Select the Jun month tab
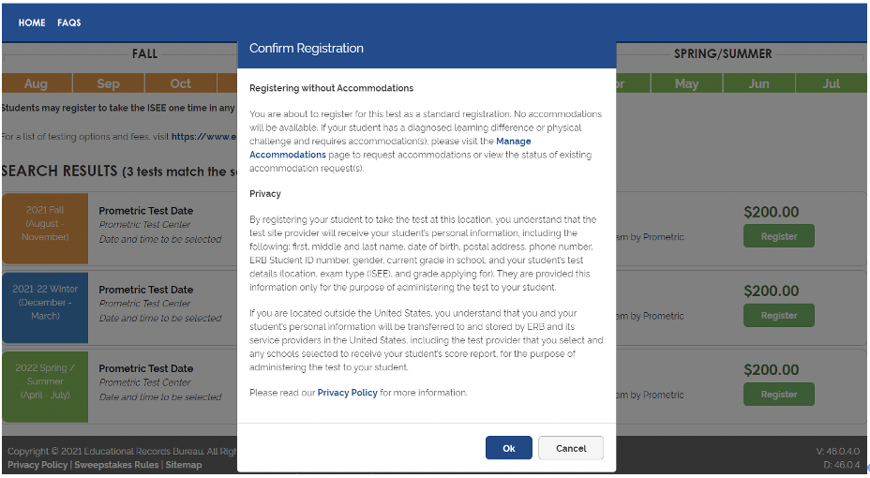 point(758,83)
